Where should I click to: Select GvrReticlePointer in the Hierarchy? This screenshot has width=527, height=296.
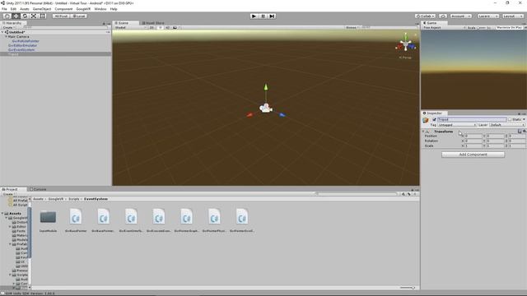26,41
